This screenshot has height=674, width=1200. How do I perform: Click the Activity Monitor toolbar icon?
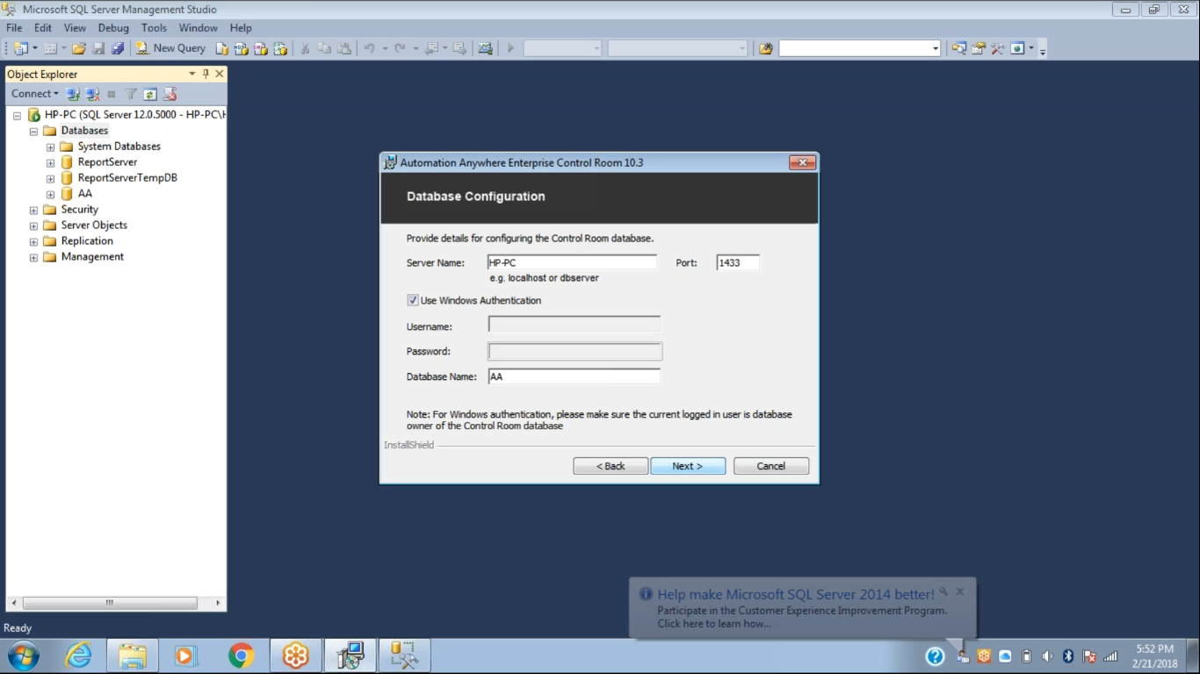pyautogui.click(x=485, y=48)
